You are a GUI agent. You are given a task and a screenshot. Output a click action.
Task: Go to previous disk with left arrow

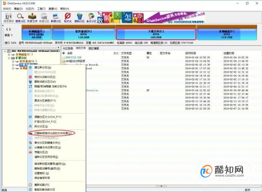pos(7,30)
